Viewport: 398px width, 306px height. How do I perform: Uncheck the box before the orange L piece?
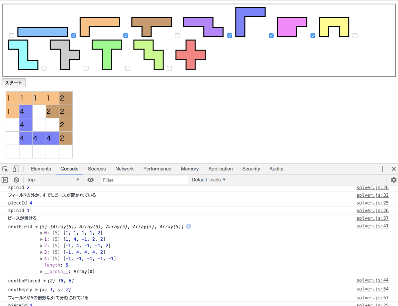point(74,35)
